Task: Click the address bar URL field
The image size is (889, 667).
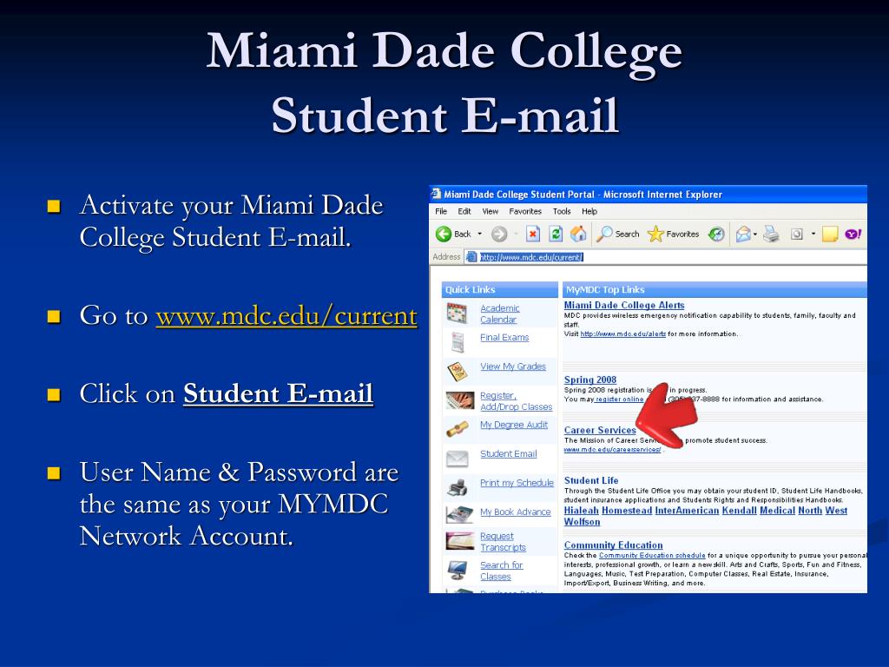Action: [666, 257]
